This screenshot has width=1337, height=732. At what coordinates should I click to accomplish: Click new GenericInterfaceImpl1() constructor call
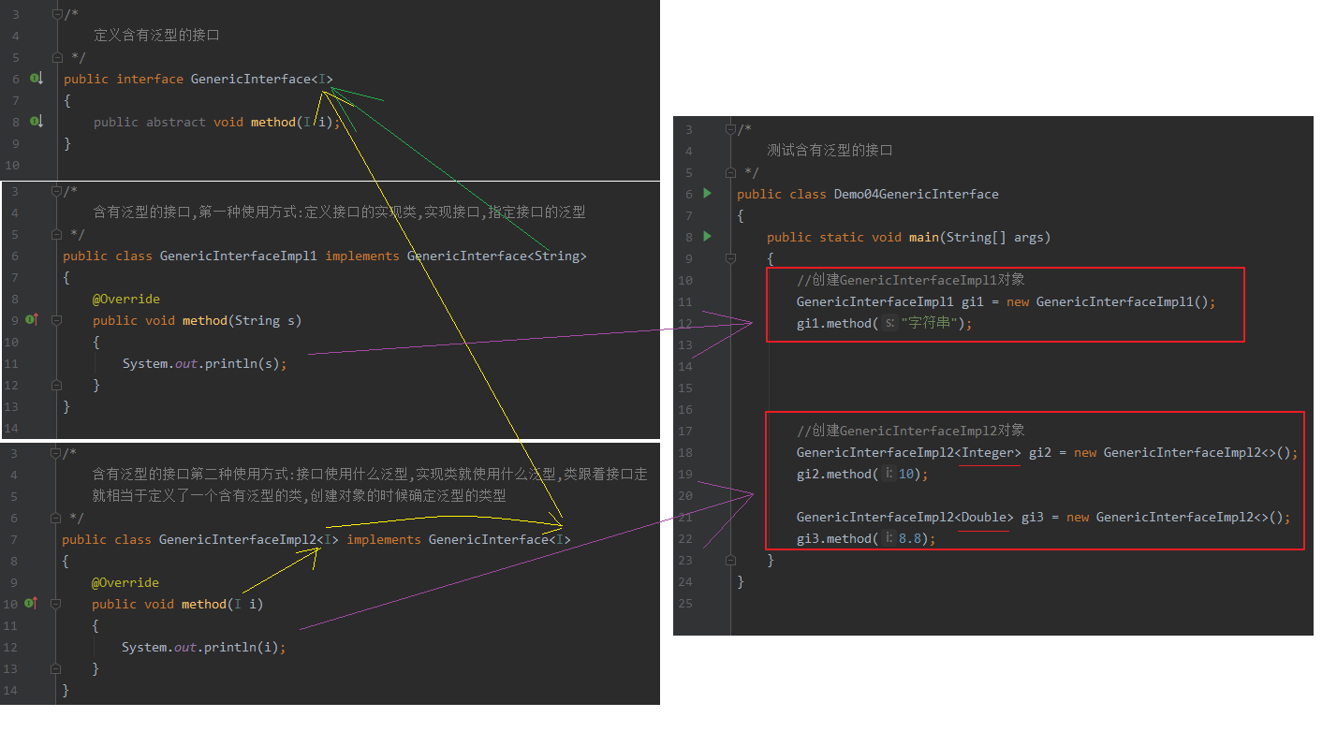tap(1108, 301)
